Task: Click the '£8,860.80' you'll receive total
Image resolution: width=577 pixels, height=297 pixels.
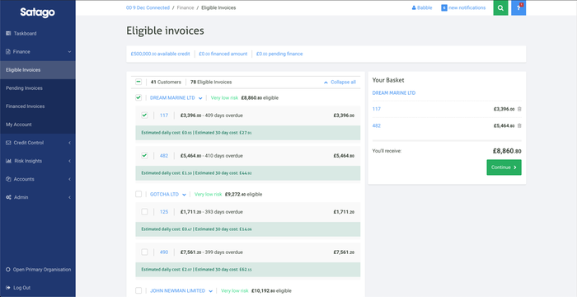Action: pyautogui.click(x=507, y=151)
